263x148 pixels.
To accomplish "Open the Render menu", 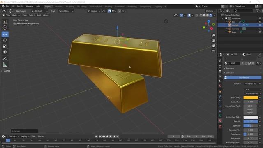I will tap(20, 7).
